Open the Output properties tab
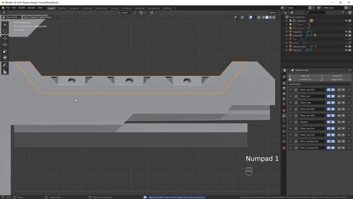 (284, 88)
